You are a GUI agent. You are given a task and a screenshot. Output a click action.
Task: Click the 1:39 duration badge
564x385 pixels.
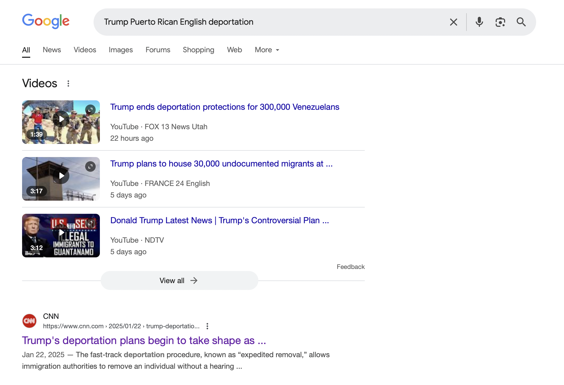tap(37, 134)
